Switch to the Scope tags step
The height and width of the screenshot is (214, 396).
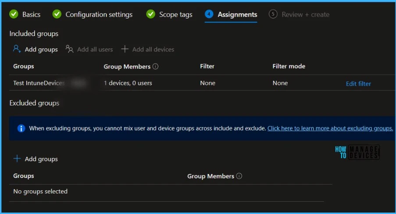coord(175,15)
